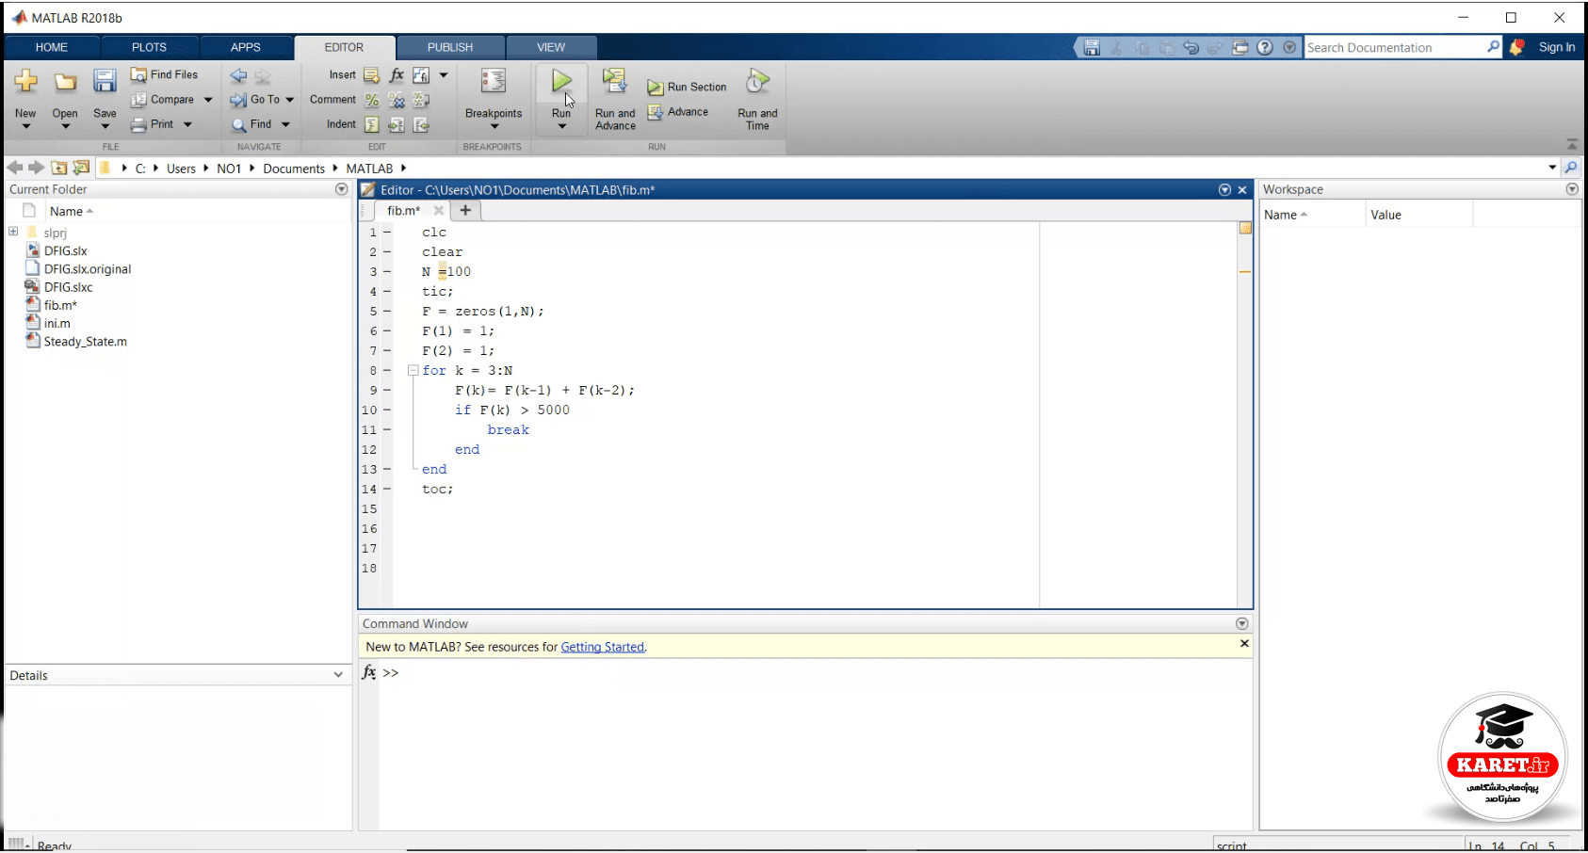
Task: Open the Getting Started link
Action: tap(603, 647)
